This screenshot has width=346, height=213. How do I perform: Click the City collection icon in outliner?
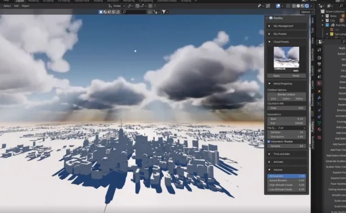(327, 20)
